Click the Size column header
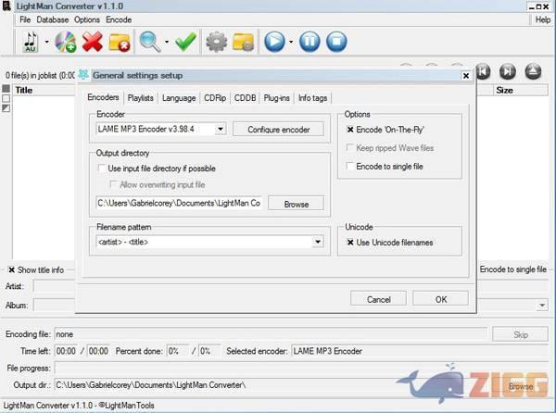The width and height of the screenshot is (556, 413). (521, 91)
